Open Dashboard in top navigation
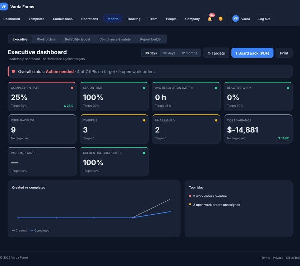The image size is (300, 266). pos(11,19)
